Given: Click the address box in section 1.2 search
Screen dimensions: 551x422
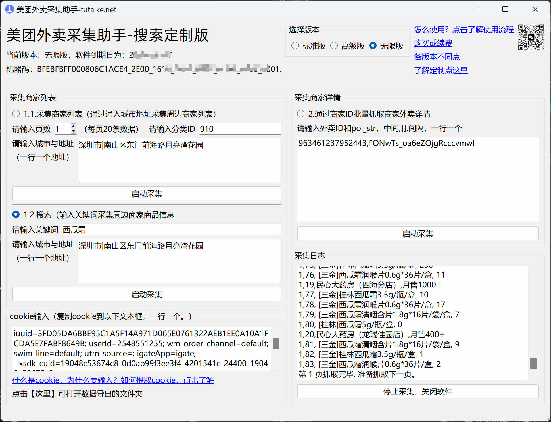Looking at the screenshot, I should pos(179,261).
